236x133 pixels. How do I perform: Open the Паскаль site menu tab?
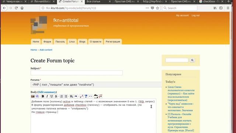click(60, 42)
